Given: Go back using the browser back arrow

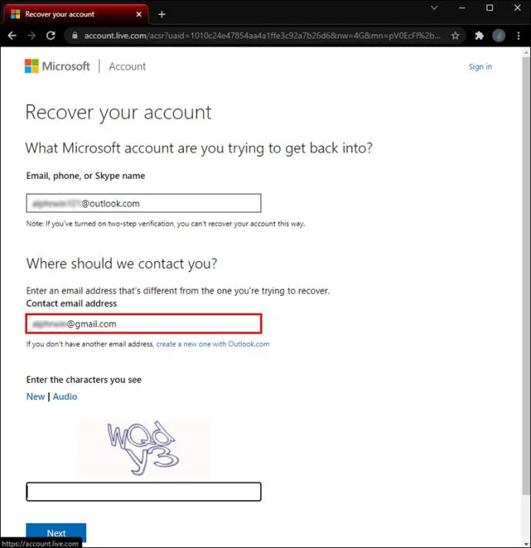Looking at the screenshot, I should pyautogui.click(x=12, y=35).
